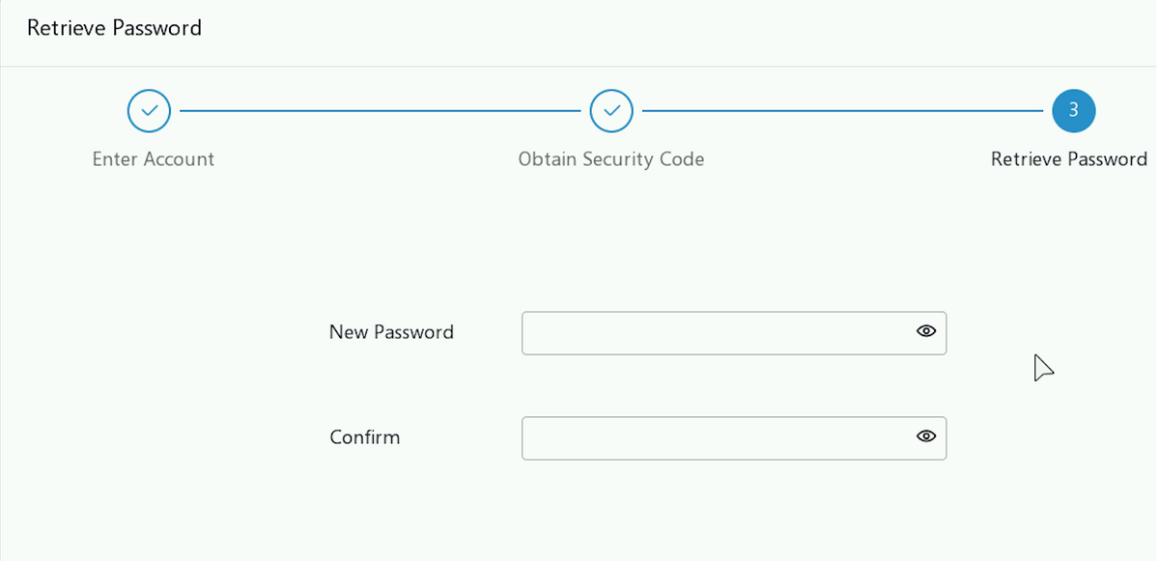Image resolution: width=1159 pixels, height=561 pixels.
Task: Focus the New Password input field
Action: click(x=734, y=332)
